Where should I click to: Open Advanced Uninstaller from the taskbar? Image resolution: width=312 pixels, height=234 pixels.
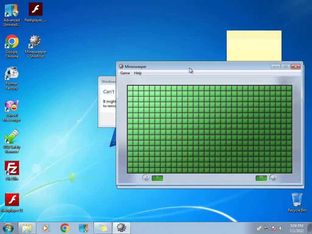[83, 228]
